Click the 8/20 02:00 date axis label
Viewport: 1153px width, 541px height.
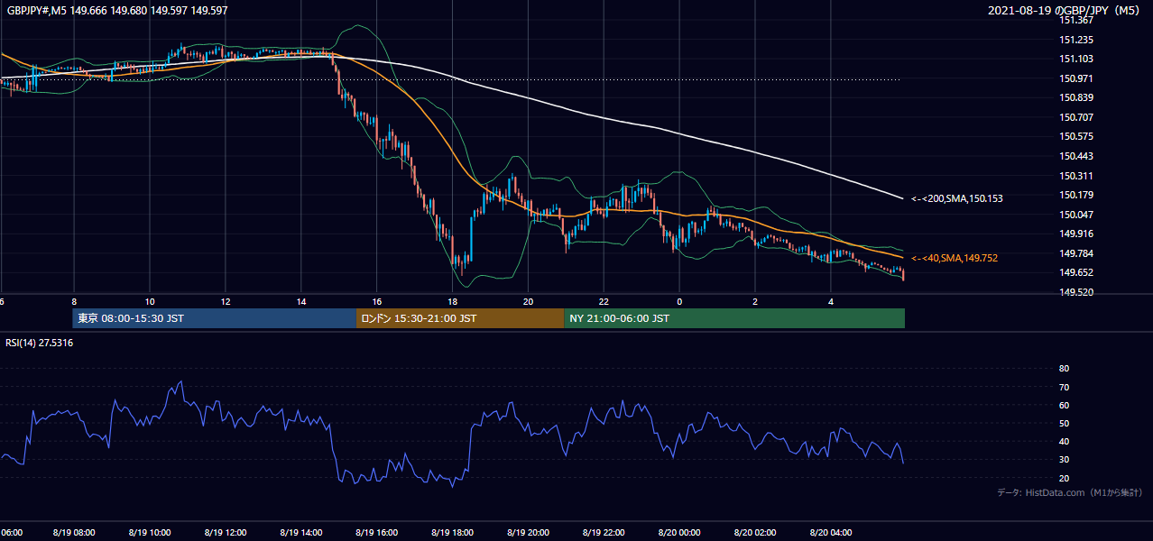point(754,533)
